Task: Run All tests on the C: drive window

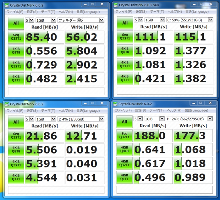Action: [x=125, y=23]
